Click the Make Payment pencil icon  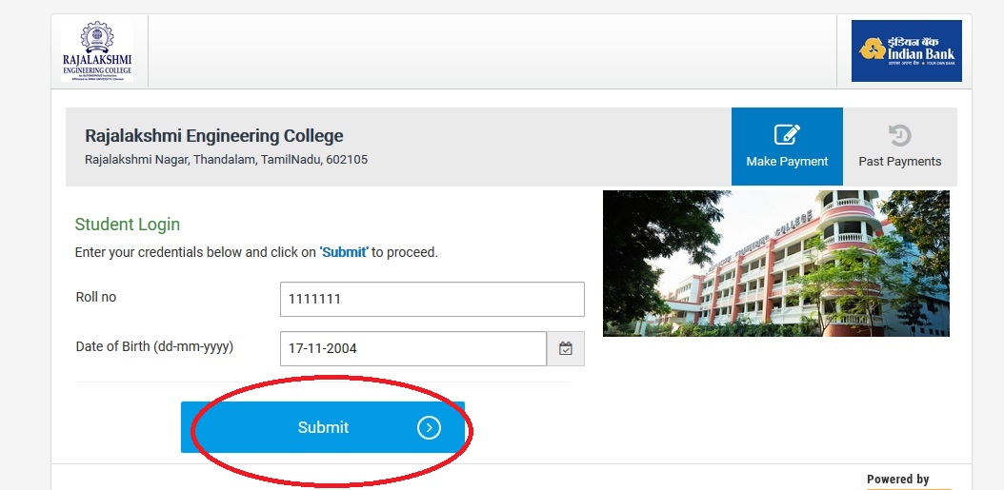coord(787,134)
